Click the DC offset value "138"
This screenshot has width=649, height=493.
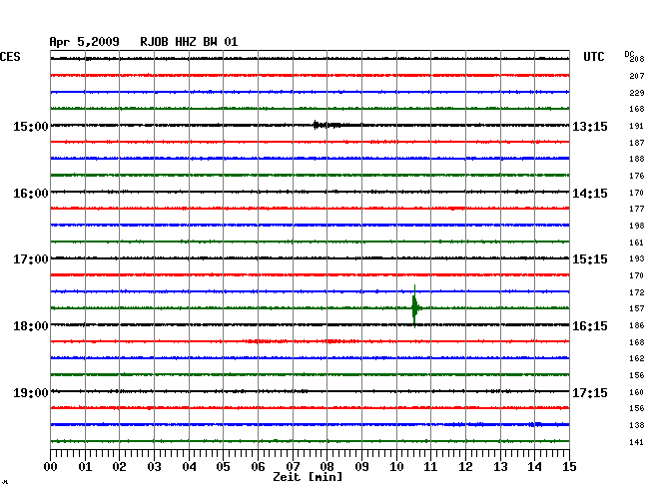(637, 425)
